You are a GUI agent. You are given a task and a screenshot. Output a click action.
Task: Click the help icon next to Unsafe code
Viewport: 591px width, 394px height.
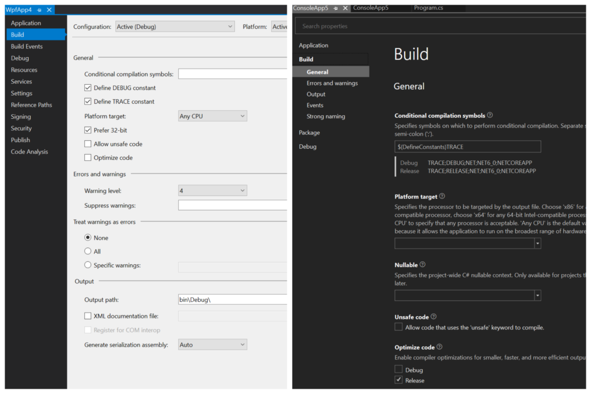[433, 317]
